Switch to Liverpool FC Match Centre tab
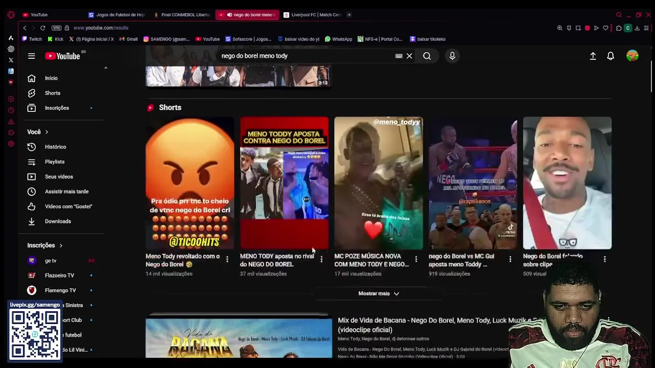The width and height of the screenshot is (655, 368). (x=312, y=15)
